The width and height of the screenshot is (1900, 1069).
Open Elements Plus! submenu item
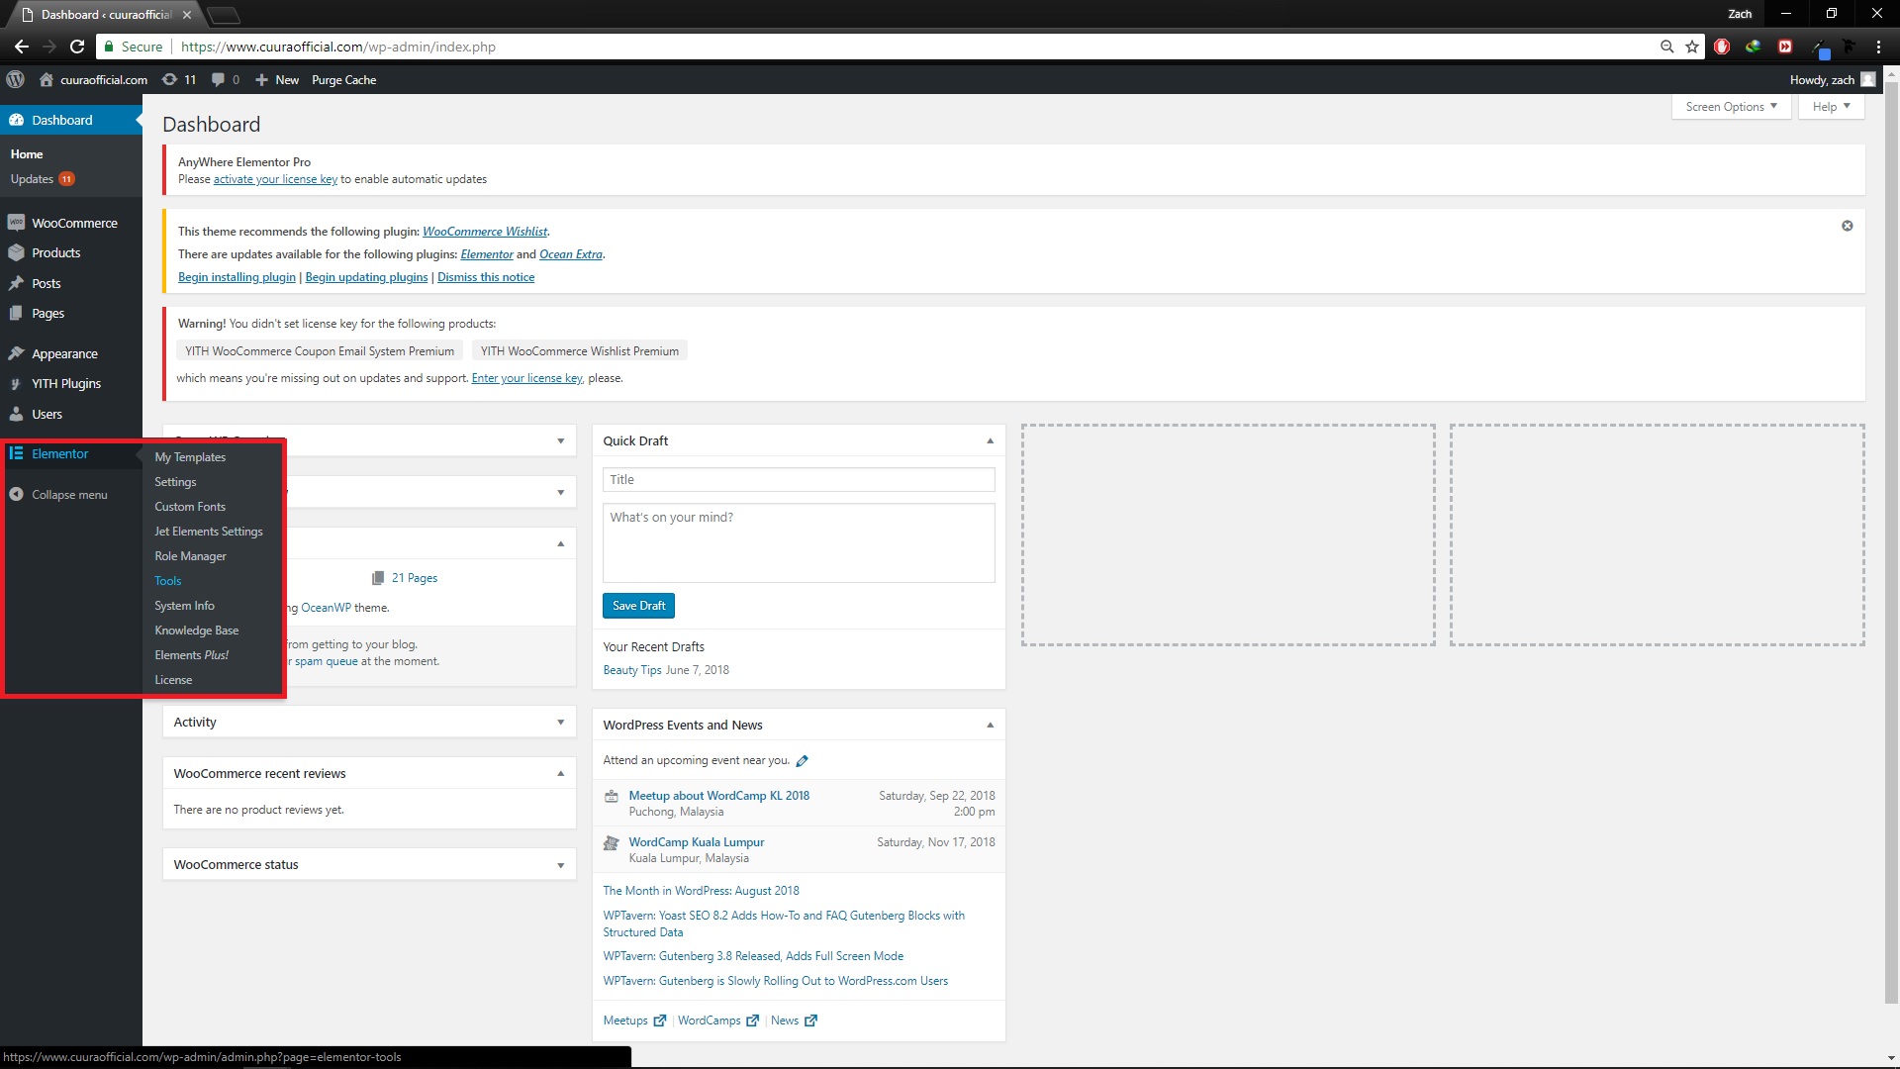[x=191, y=655]
